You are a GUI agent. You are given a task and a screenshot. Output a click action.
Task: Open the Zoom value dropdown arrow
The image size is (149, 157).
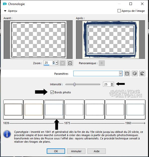tap(57, 63)
